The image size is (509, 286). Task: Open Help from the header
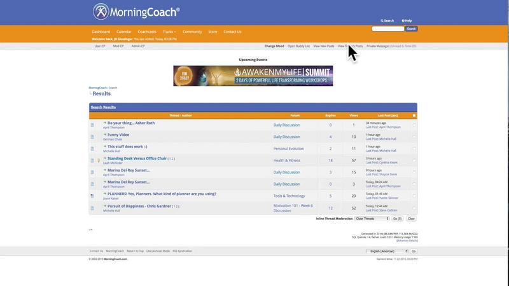(x=407, y=20)
